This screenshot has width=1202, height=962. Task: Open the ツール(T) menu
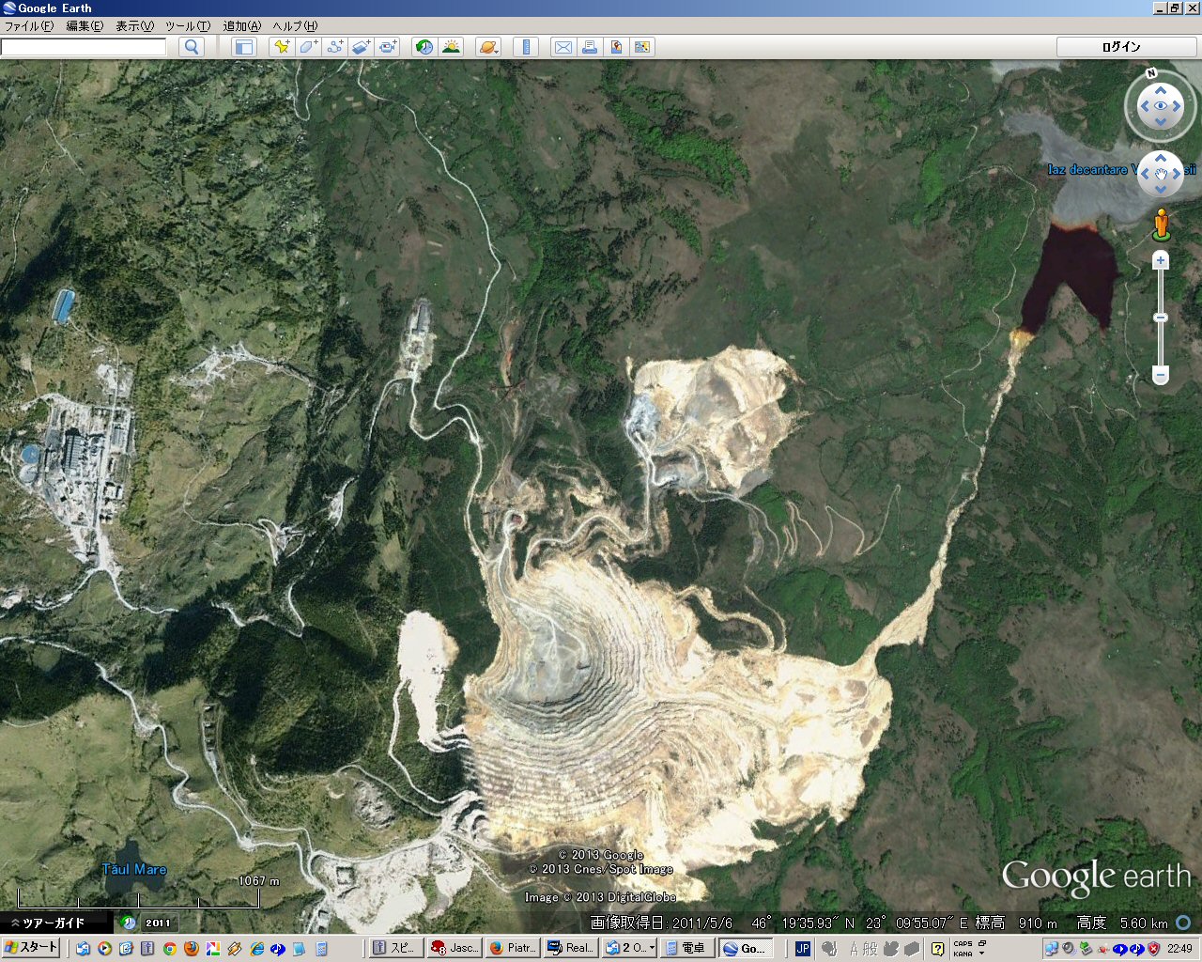[x=188, y=26]
